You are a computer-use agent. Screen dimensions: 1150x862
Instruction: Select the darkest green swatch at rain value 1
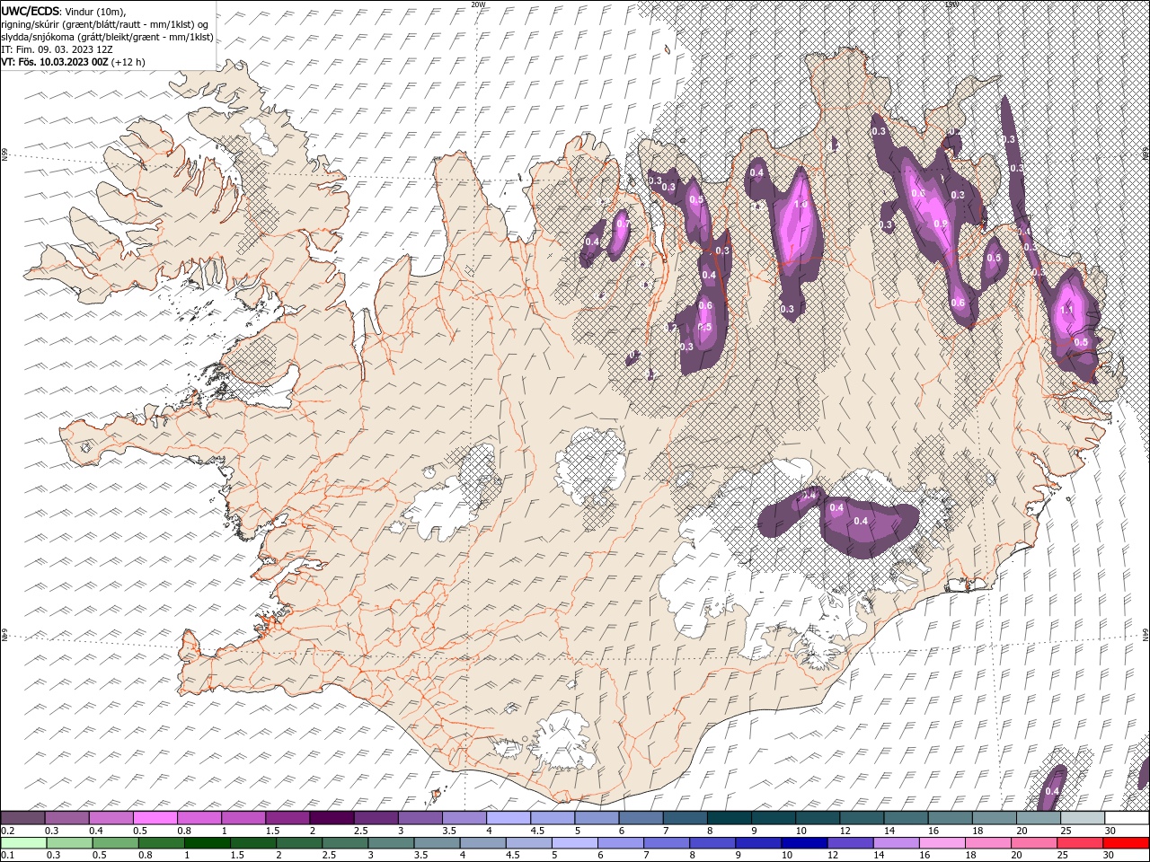coord(207,843)
